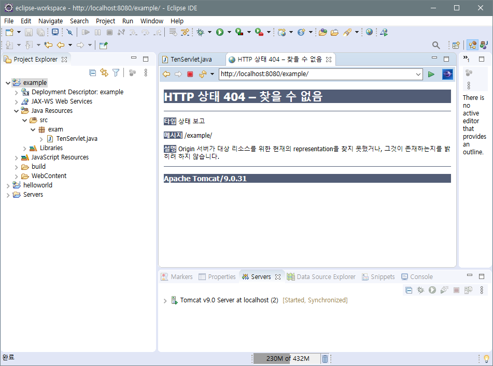Viewport: 493px width, 366px height.
Task: Collapse the Java Resources node
Action: pyautogui.click(x=17, y=111)
